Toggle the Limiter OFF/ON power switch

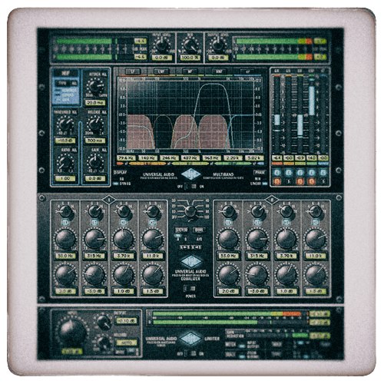pos(190,353)
